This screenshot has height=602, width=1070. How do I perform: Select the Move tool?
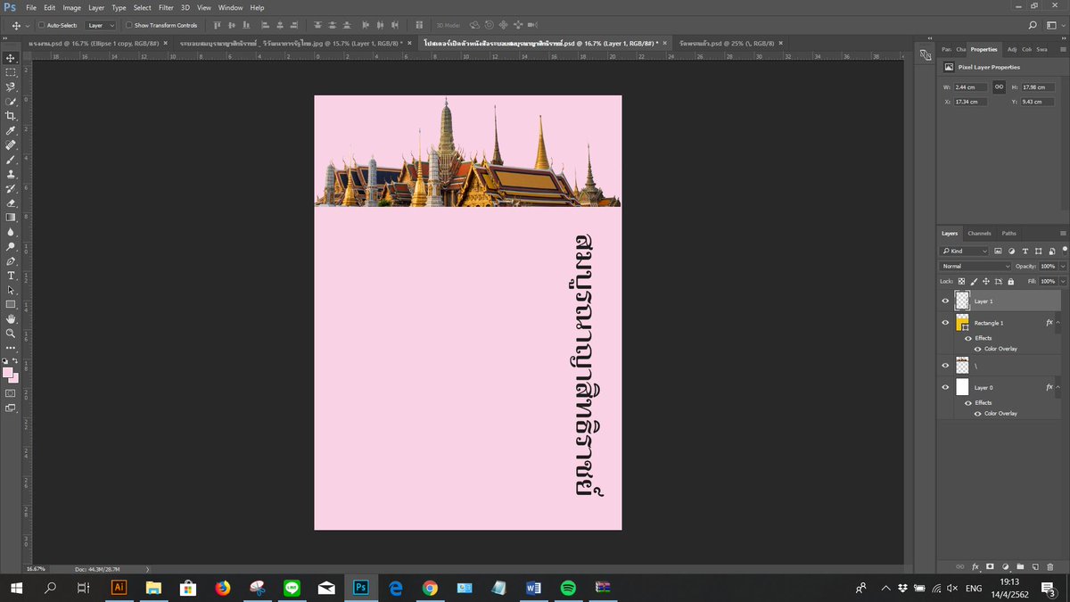point(11,58)
